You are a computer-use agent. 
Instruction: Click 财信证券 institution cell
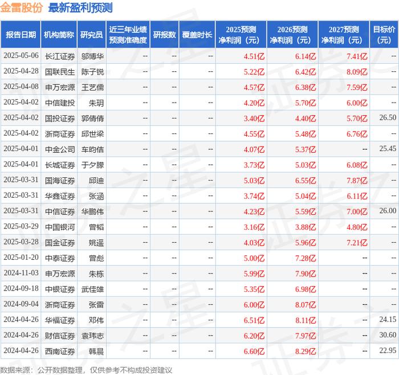60,336
